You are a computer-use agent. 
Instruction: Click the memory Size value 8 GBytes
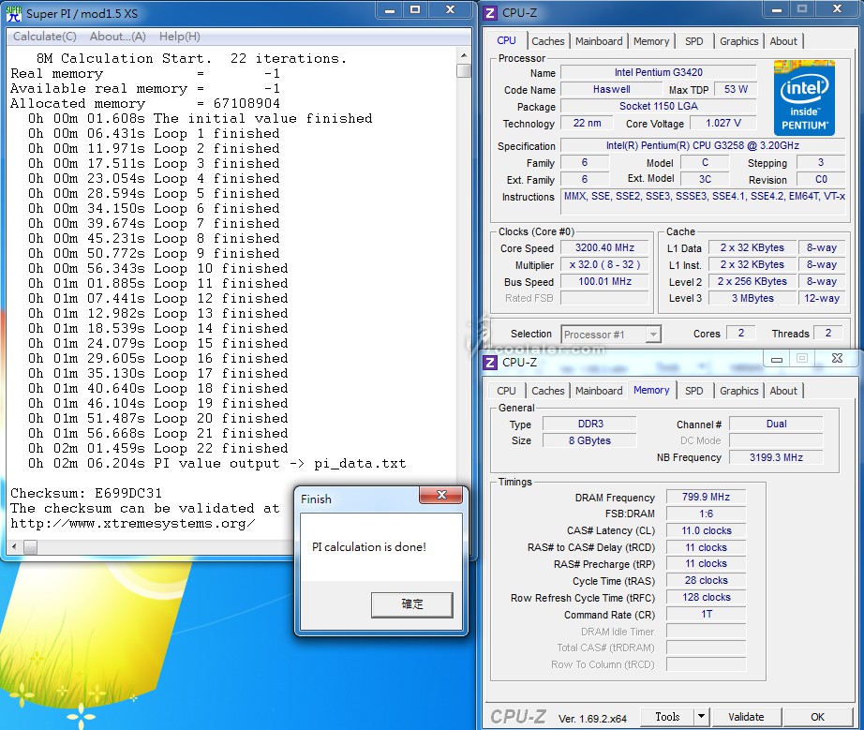pyautogui.click(x=589, y=440)
